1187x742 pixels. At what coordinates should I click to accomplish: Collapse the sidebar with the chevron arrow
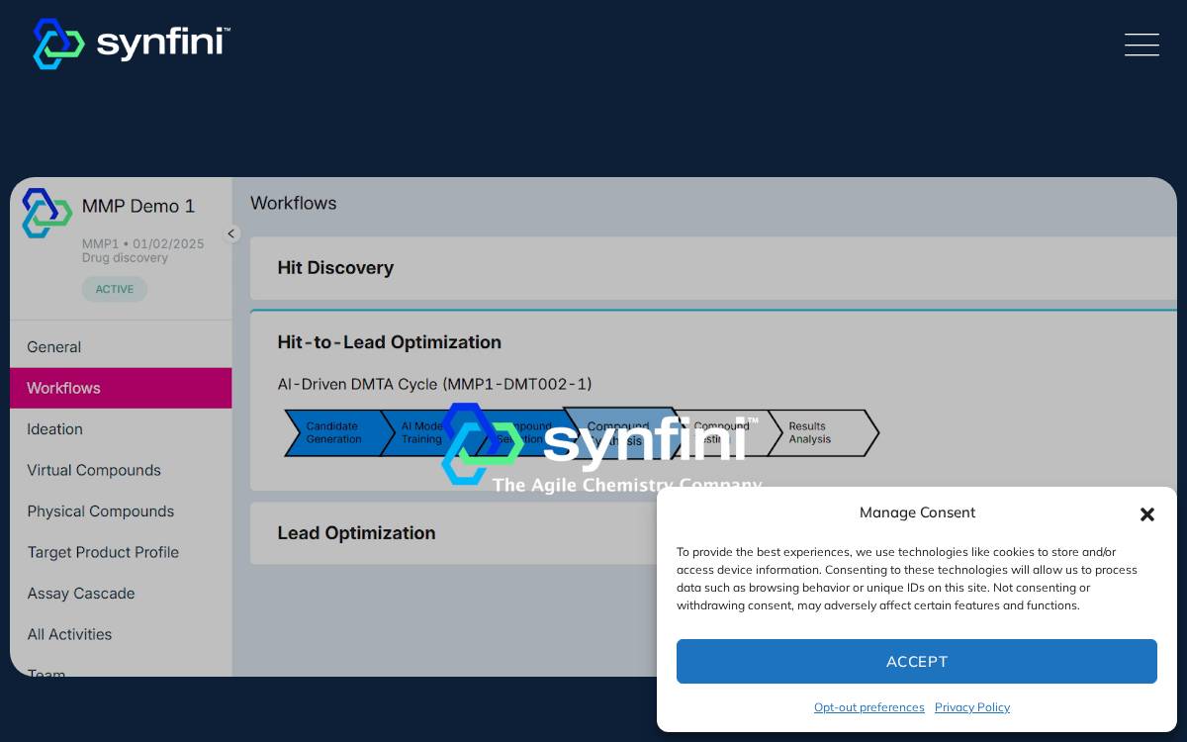click(x=231, y=234)
